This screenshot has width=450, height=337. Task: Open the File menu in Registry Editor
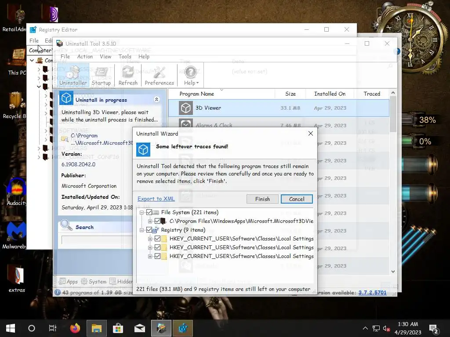34,40
